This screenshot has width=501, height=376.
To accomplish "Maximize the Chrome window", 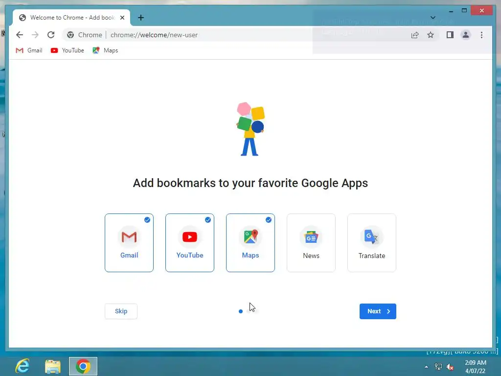I will [x=464, y=11].
